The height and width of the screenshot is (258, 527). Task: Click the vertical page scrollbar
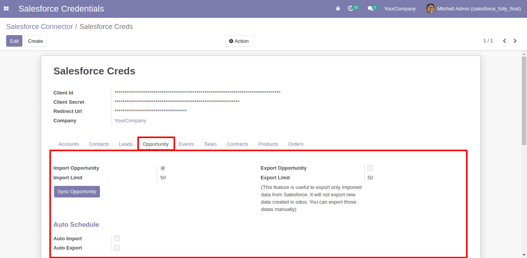click(x=524, y=100)
